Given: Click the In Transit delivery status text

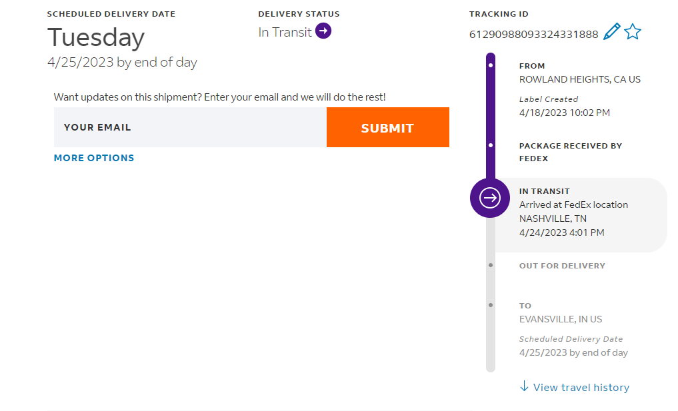Looking at the screenshot, I should 285,32.
